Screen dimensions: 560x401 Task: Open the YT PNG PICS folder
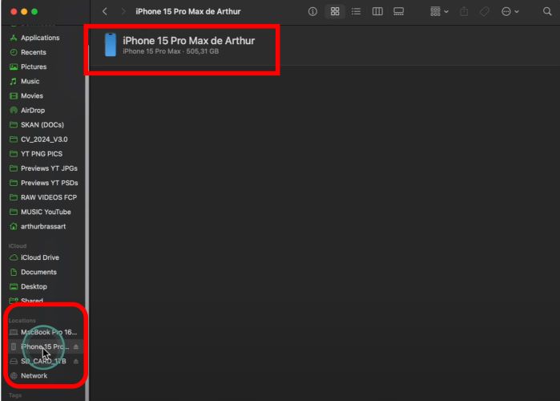point(42,154)
